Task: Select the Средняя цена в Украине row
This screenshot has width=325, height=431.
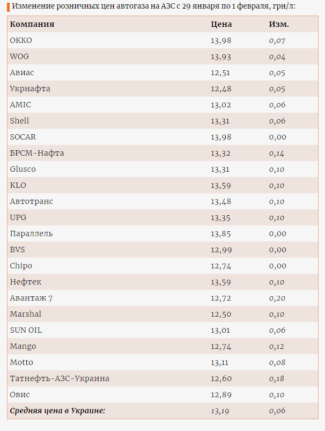Action: pos(162,411)
